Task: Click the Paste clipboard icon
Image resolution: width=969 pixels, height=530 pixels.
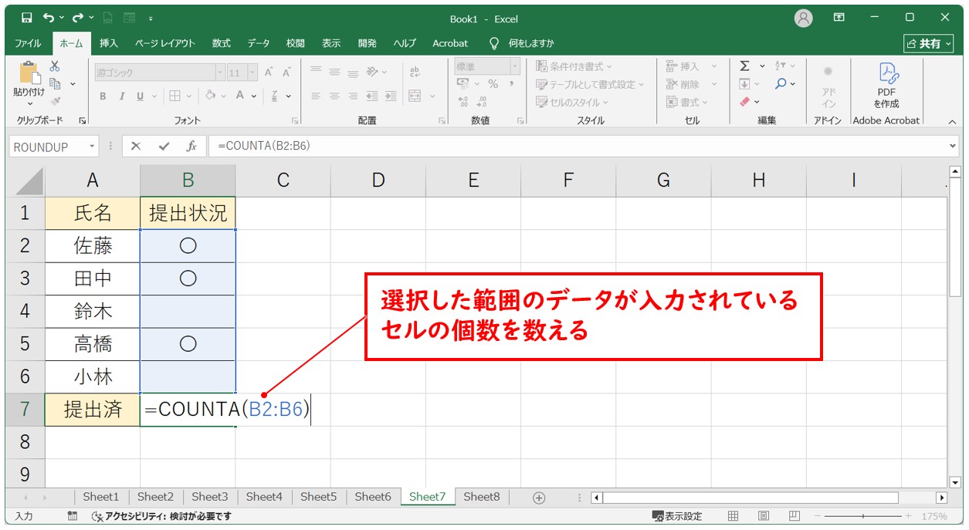Action: (29, 73)
